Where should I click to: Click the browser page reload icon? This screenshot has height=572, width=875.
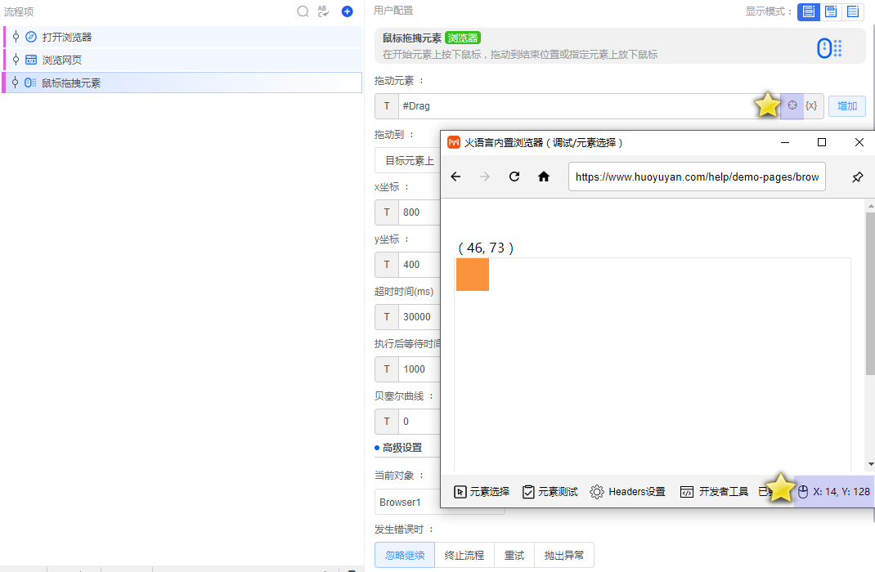pyautogui.click(x=514, y=177)
